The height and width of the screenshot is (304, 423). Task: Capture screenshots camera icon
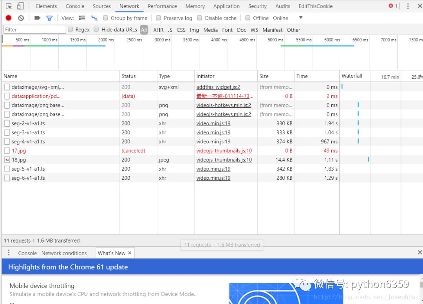pos(37,18)
